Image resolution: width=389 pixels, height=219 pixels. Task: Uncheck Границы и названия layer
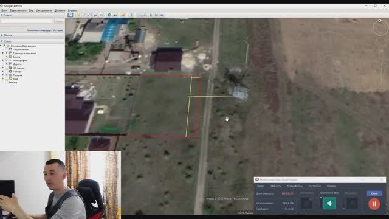coord(7,53)
